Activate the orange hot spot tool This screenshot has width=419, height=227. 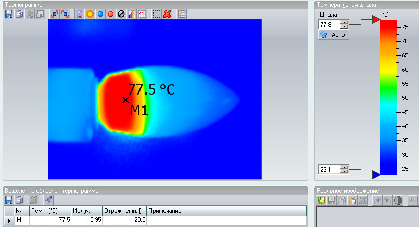point(90,14)
